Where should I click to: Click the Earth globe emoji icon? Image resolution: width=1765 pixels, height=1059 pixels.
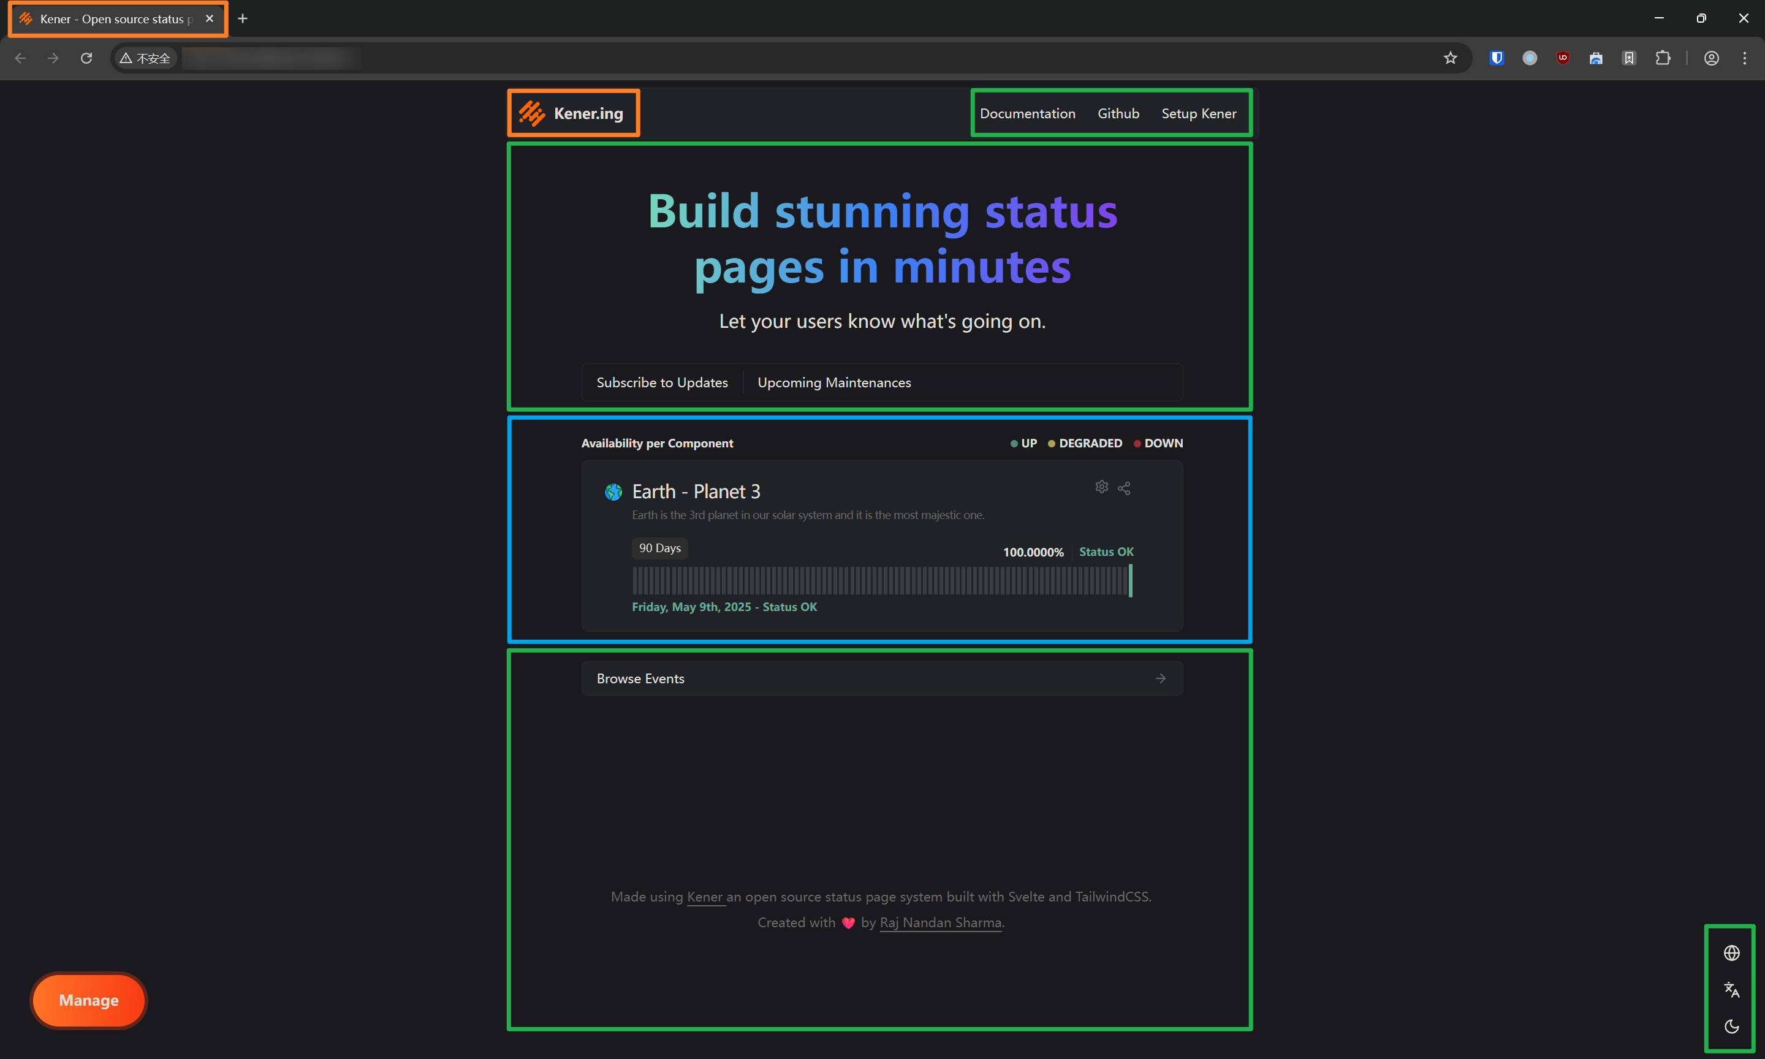click(613, 492)
